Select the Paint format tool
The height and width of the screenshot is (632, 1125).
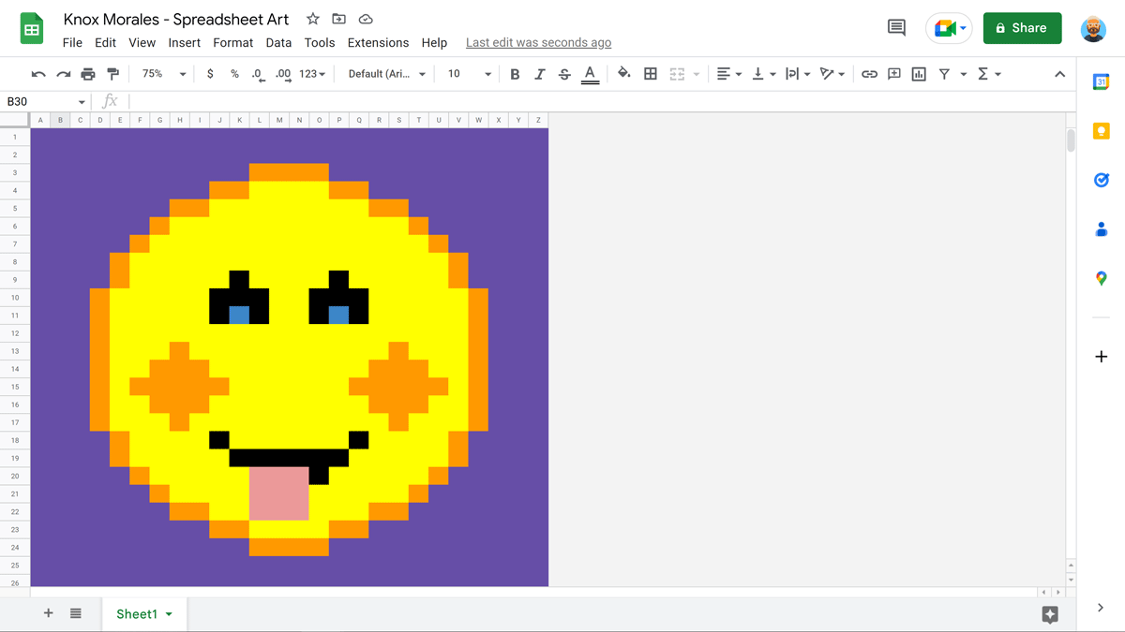pos(114,73)
